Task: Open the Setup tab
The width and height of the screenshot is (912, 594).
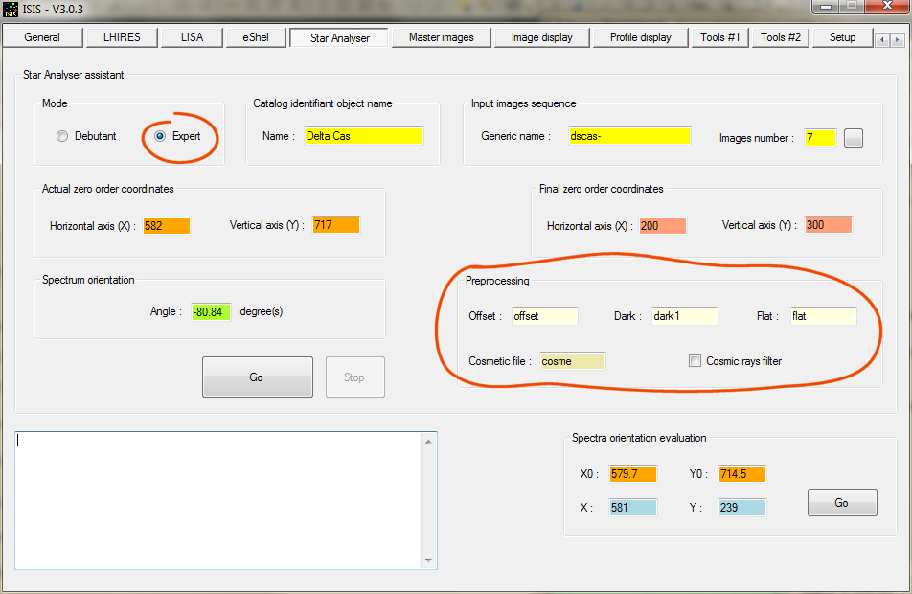Action: point(841,37)
